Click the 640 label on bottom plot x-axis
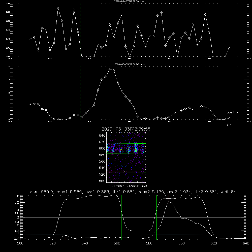Screen dimensions: 252x252 [x=246, y=243]
